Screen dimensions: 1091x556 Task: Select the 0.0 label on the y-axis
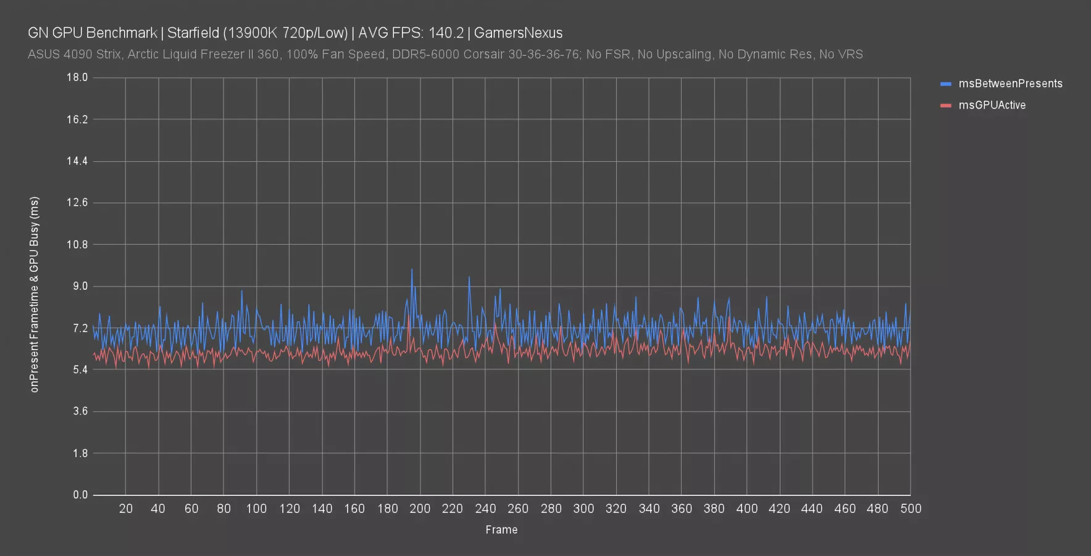[80, 495]
